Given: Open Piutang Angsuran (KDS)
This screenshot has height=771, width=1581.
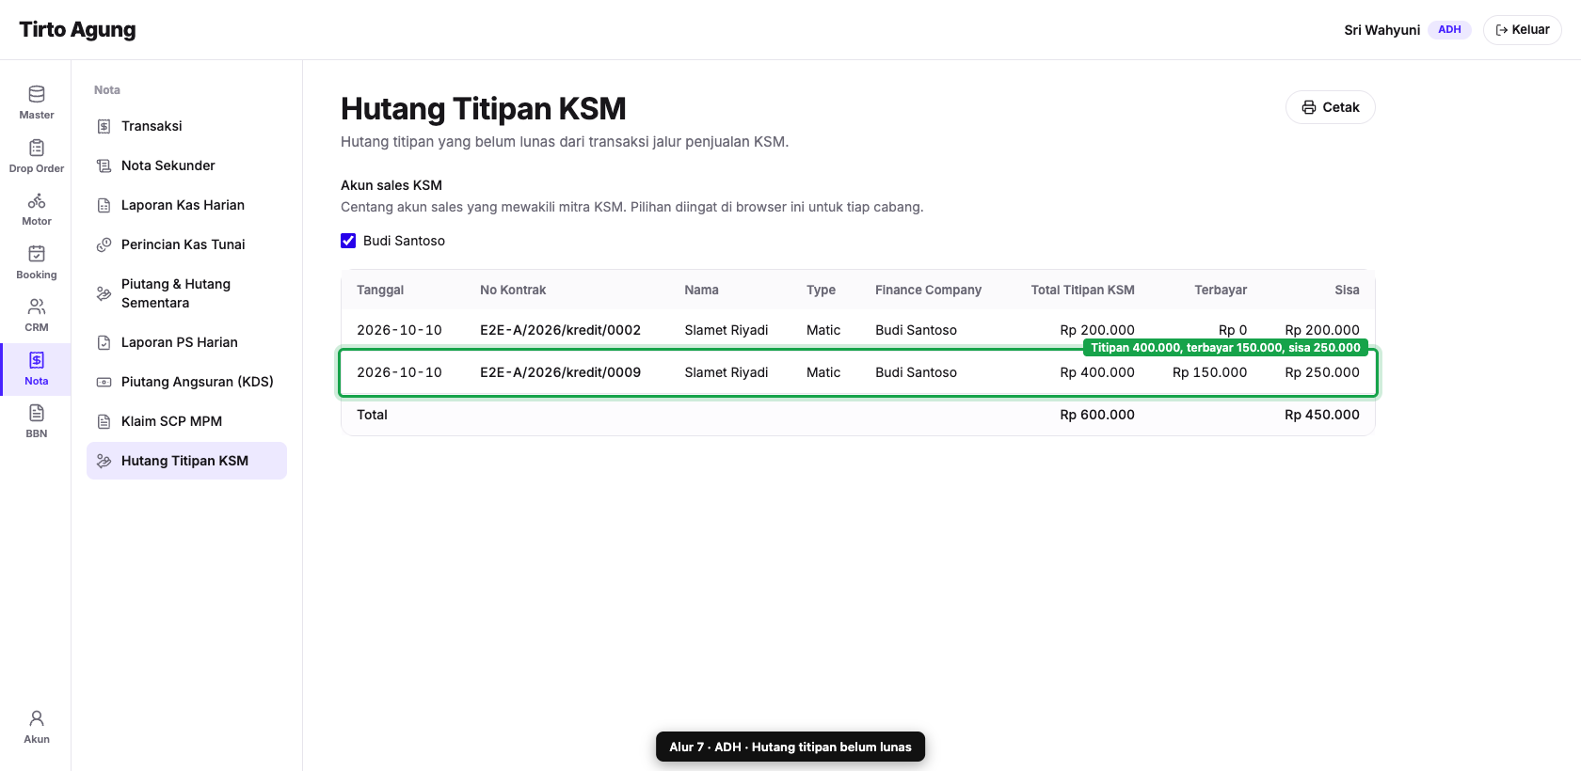Looking at the screenshot, I should tap(186, 382).
